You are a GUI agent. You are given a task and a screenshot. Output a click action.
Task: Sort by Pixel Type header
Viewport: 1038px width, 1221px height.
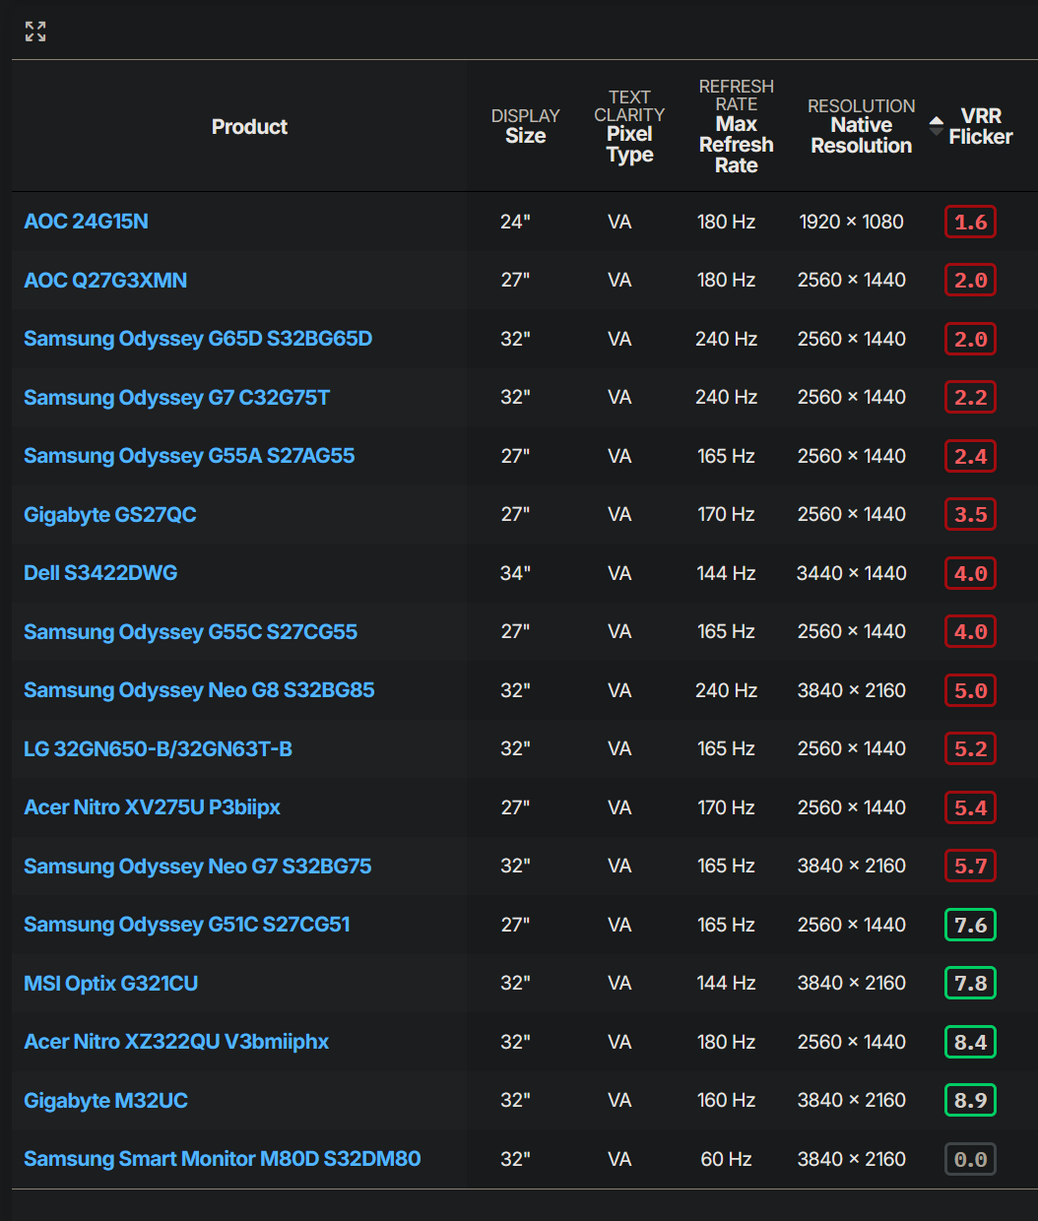[x=629, y=126]
